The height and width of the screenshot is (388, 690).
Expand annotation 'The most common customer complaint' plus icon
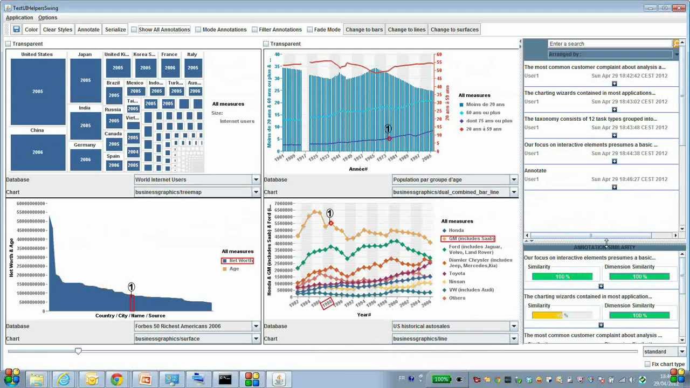tap(614, 84)
